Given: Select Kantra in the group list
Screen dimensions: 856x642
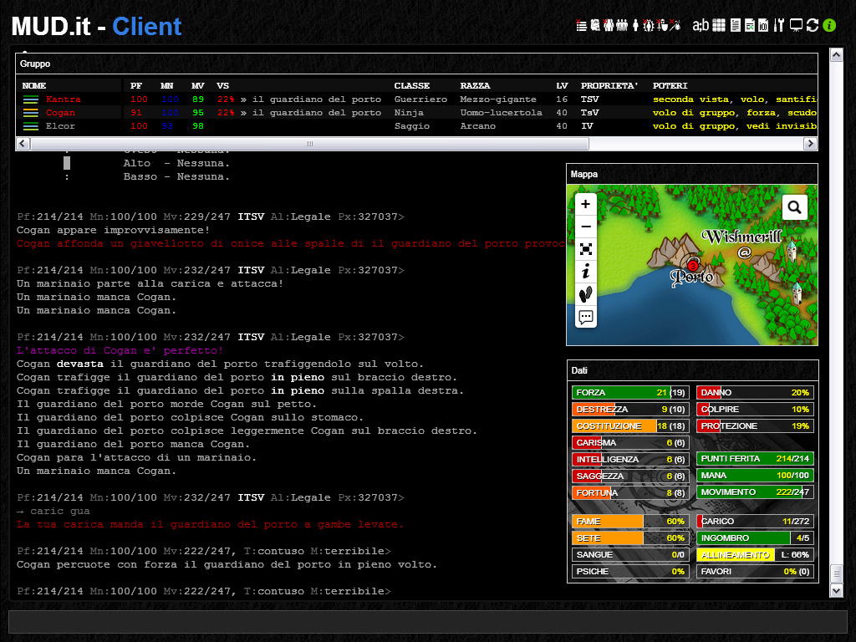Looking at the screenshot, I should 64,99.
